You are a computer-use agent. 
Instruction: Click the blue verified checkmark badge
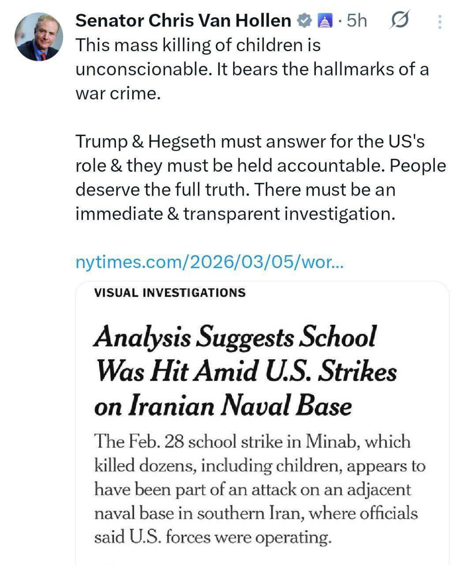click(304, 21)
